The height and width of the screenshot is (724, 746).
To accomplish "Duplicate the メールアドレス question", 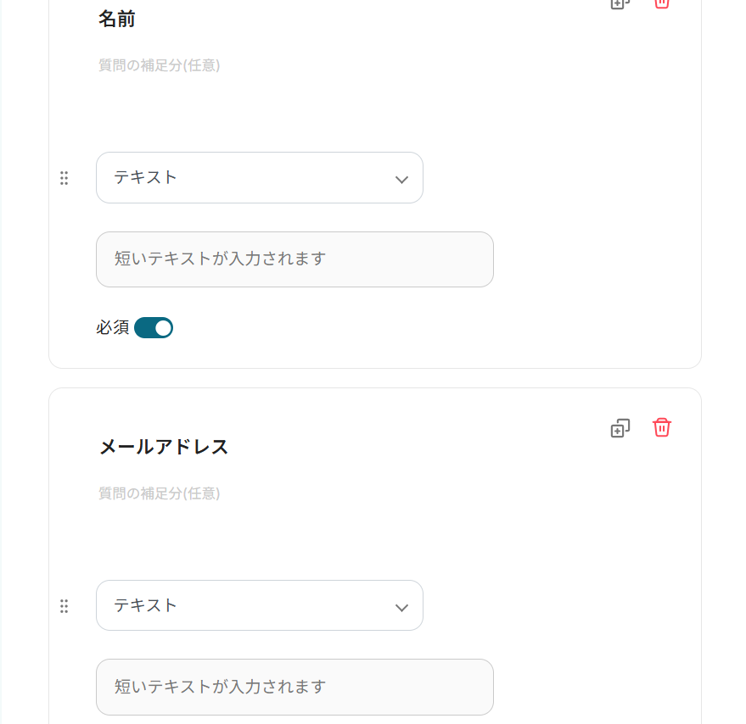I will tap(620, 428).
